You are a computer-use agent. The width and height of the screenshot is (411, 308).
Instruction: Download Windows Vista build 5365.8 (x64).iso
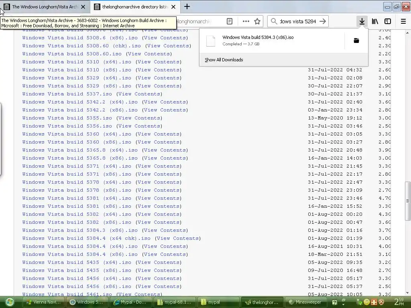click(x=80, y=150)
